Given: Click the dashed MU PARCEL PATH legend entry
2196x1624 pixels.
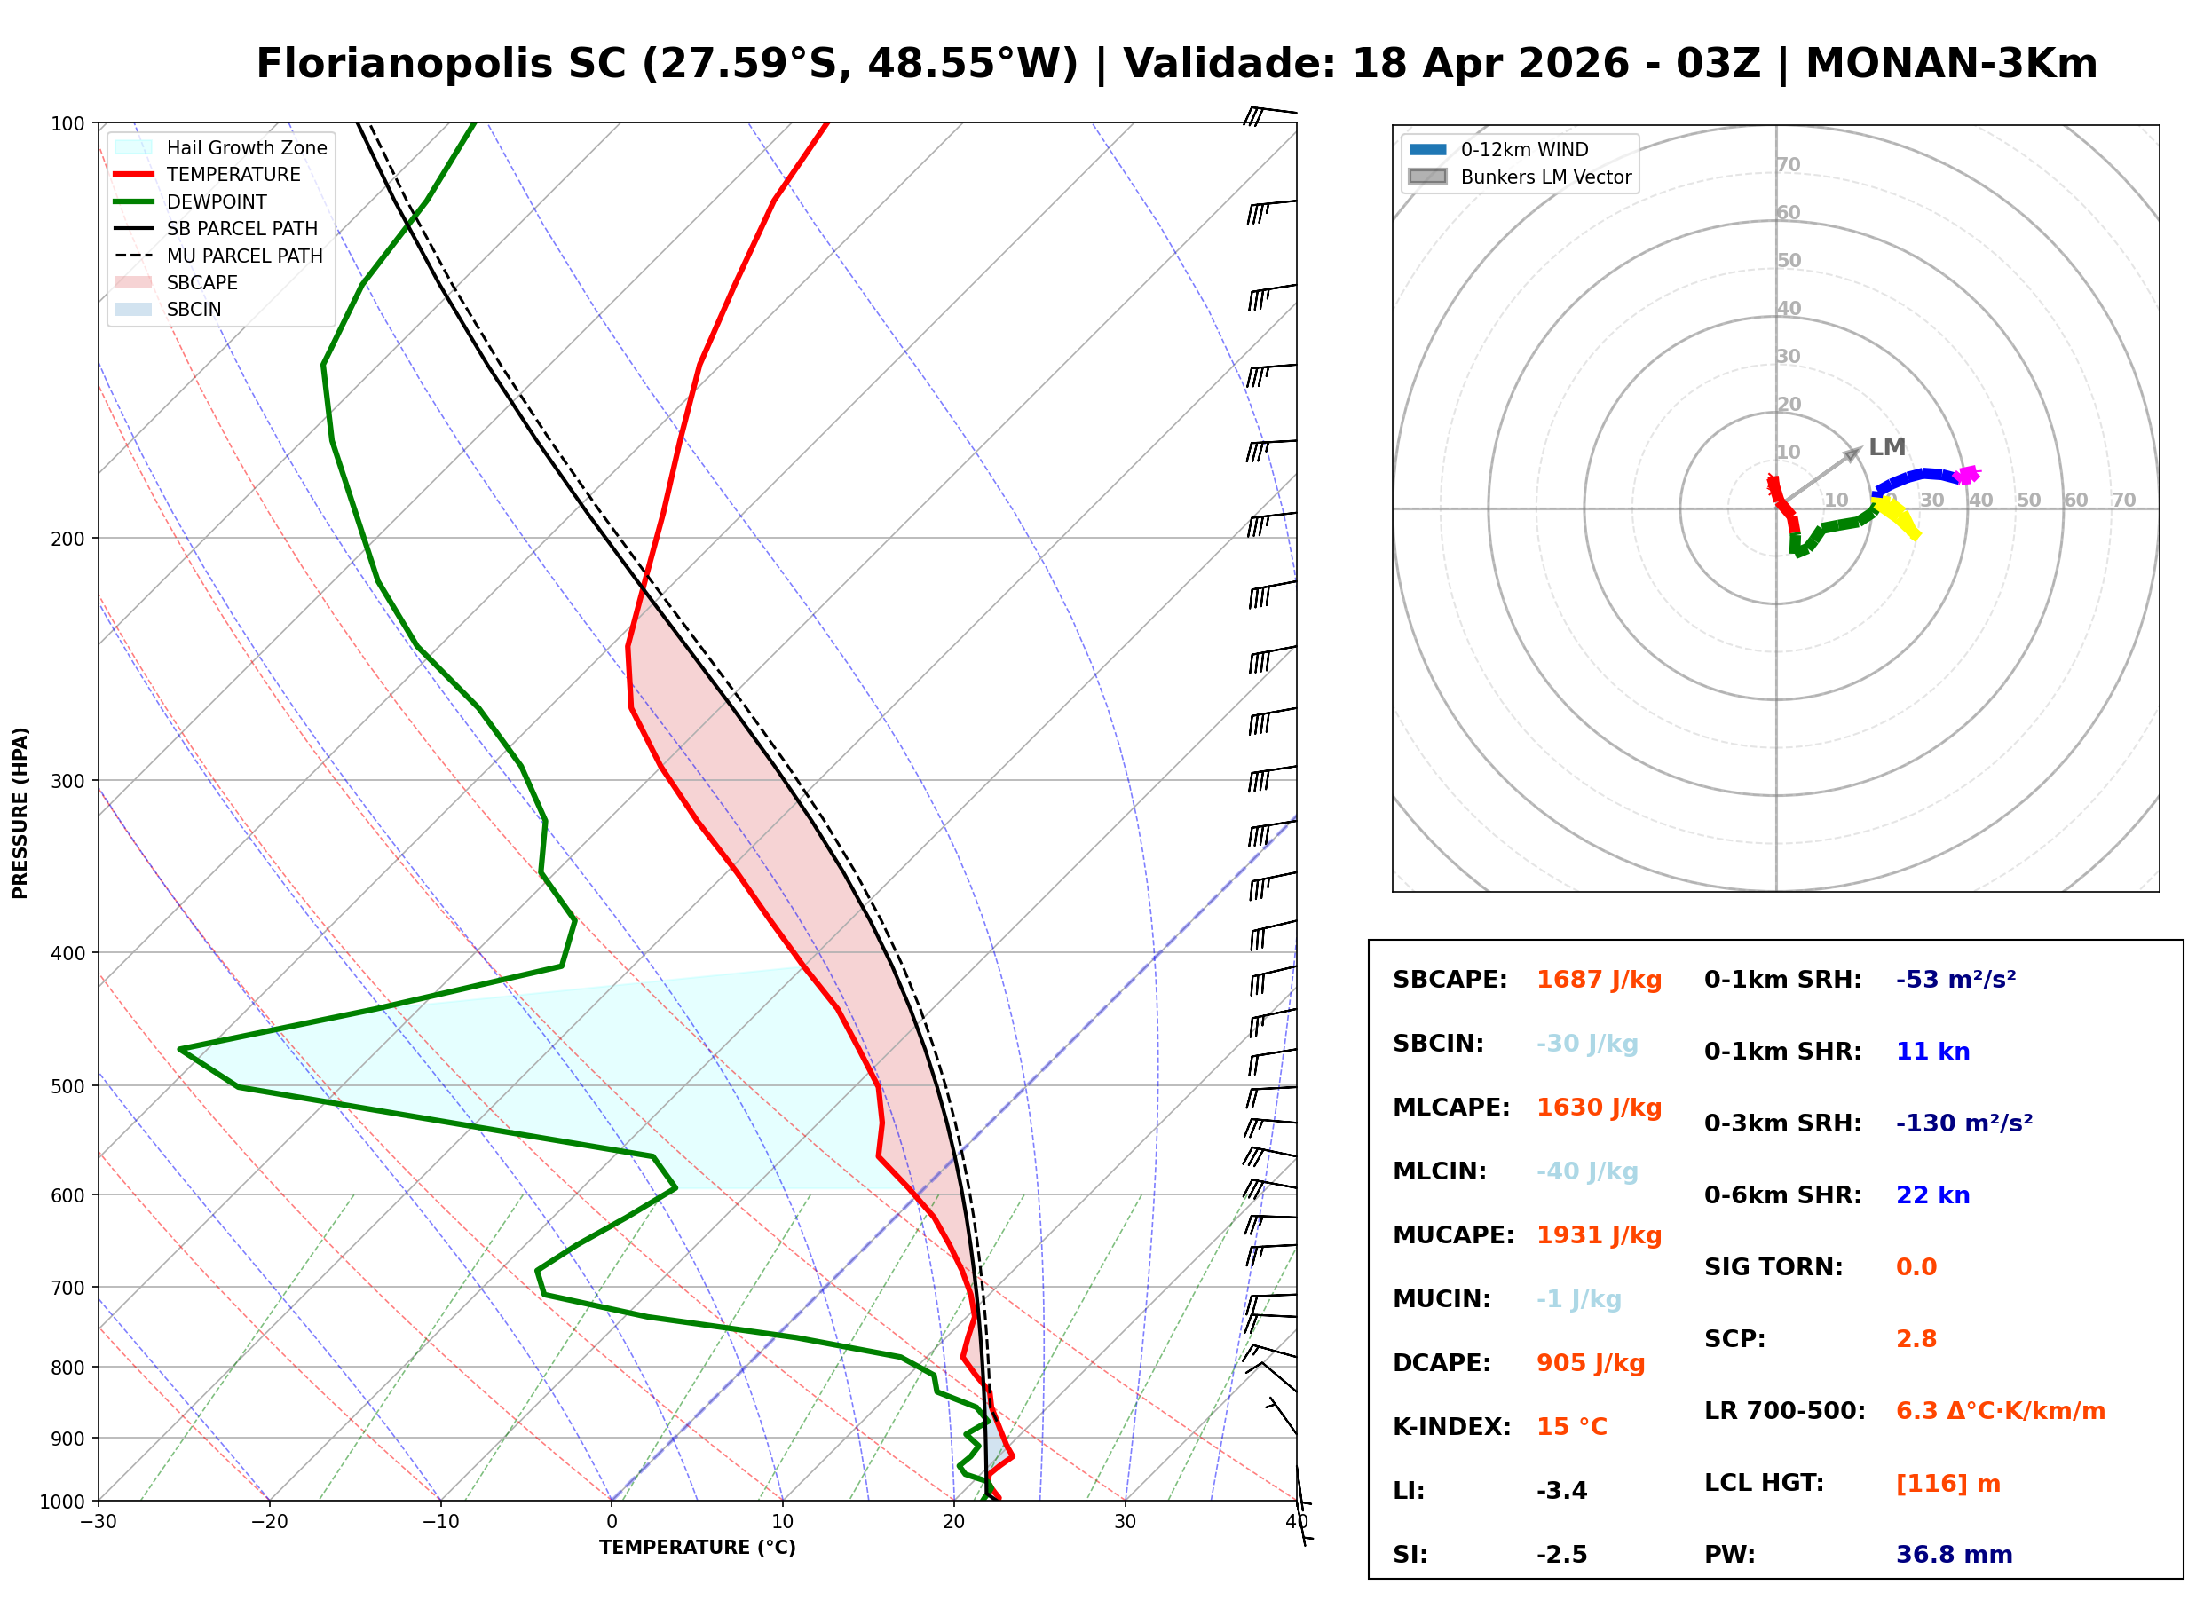Looking at the screenshot, I should tap(134, 256).
